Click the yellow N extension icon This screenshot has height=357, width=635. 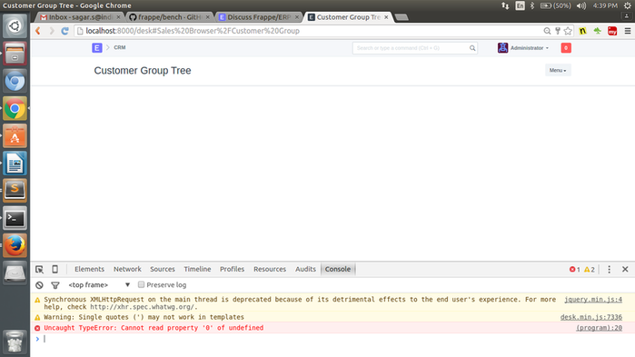tap(582, 31)
